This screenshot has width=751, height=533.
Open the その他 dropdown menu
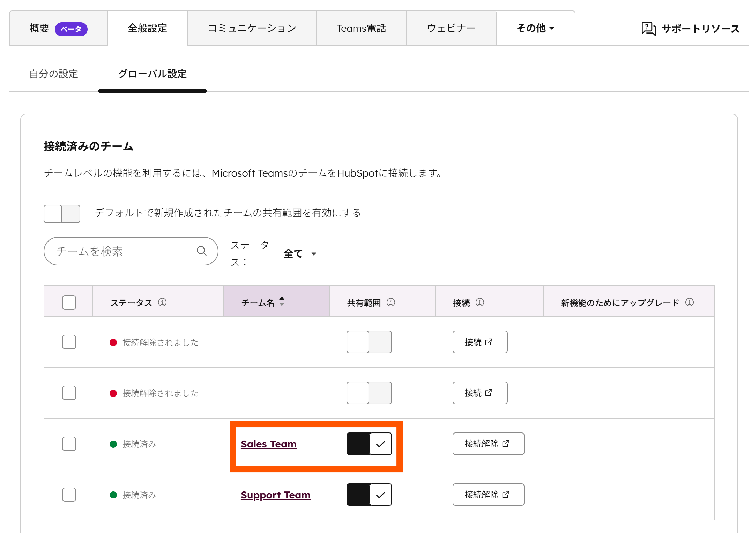535,28
